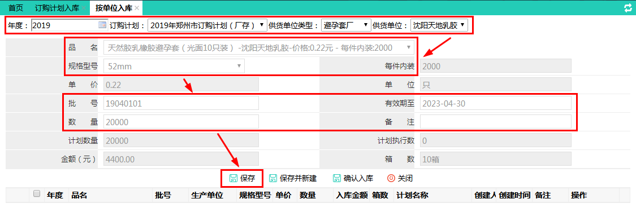The width and height of the screenshot is (636, 212).
Task: Click the 备注 column header in the table
Action: pyautogui.click(x=542, y=196)
